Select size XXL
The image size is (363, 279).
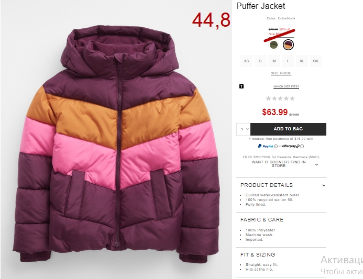[x=316, y=61]
